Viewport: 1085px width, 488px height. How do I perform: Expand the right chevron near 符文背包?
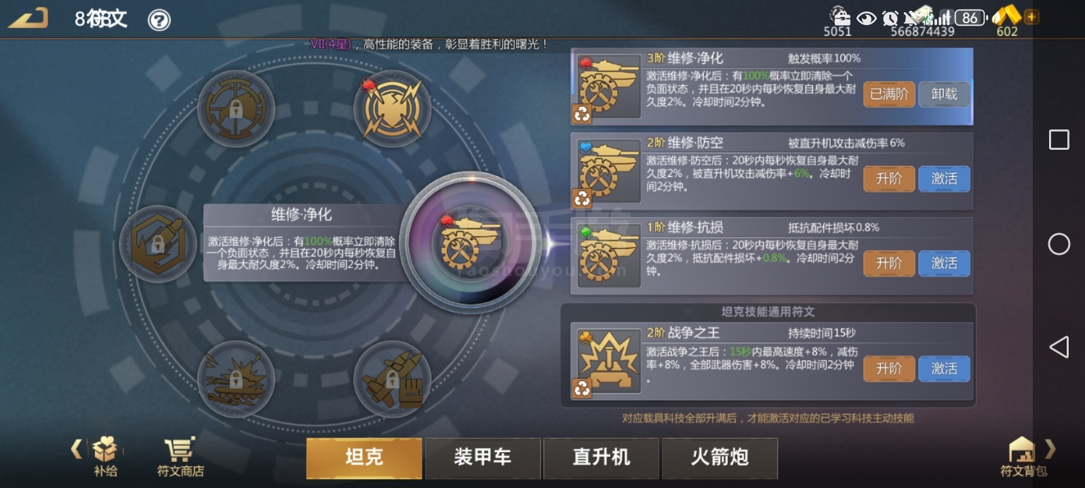pos(1050,449)
